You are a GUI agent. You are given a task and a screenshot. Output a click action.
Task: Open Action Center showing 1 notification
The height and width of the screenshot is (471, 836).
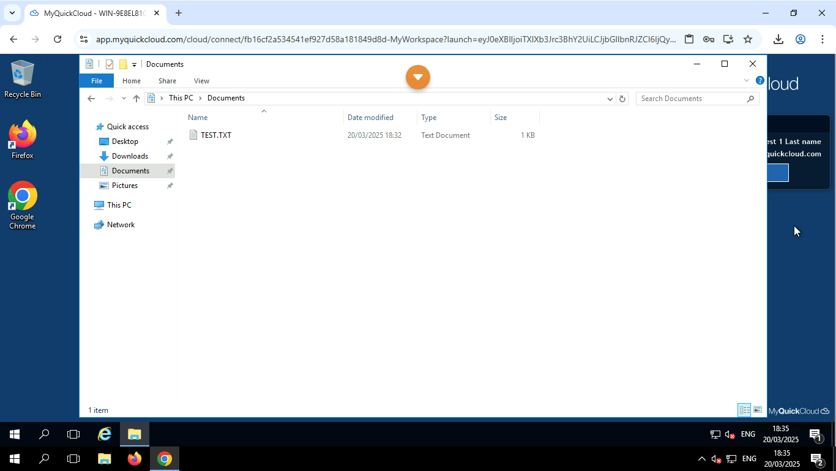pos(816,434)
